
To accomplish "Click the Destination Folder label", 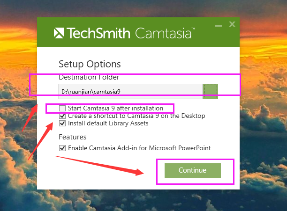I will click(x=89, y=77).
